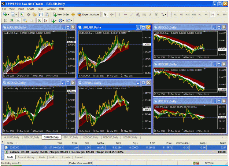The image size is (229, 166).
Task: Click the New Order button
Action: [61, 14]
